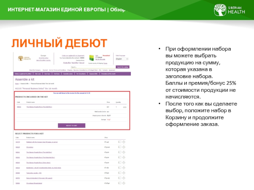Open the Silver elixir product link
This screenshot has width=254, height=190.
(38, 163)
